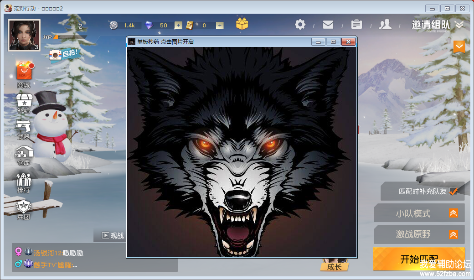Open the mail envelope inbox
474x280 pixels.
(328, 25)
